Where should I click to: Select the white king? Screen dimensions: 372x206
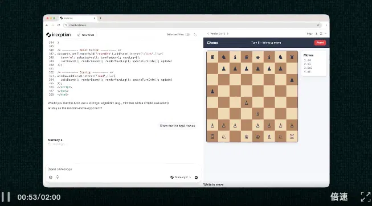258,137
